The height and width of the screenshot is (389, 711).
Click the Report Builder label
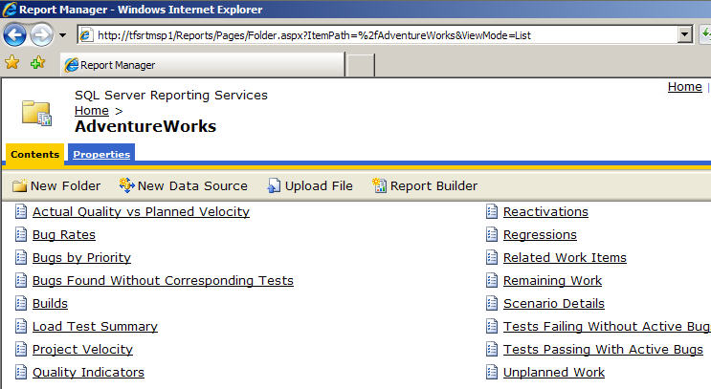pos(433,185)
